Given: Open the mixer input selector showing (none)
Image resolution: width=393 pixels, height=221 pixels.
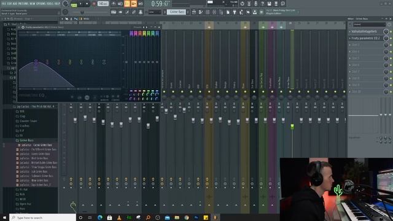Looking at the screenshot, I should coord(370,25).
